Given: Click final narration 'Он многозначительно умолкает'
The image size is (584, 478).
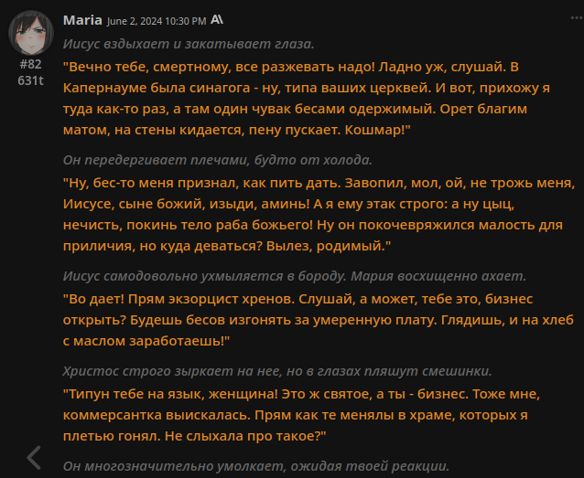Looking at the screenshot, I should click(x=256, y=466).
